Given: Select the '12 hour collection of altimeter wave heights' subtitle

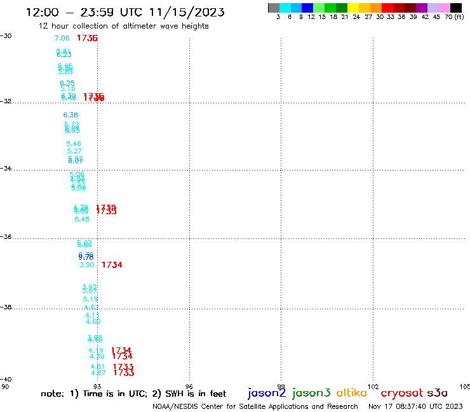Looking at the screenshot, I should coord(123,26).
